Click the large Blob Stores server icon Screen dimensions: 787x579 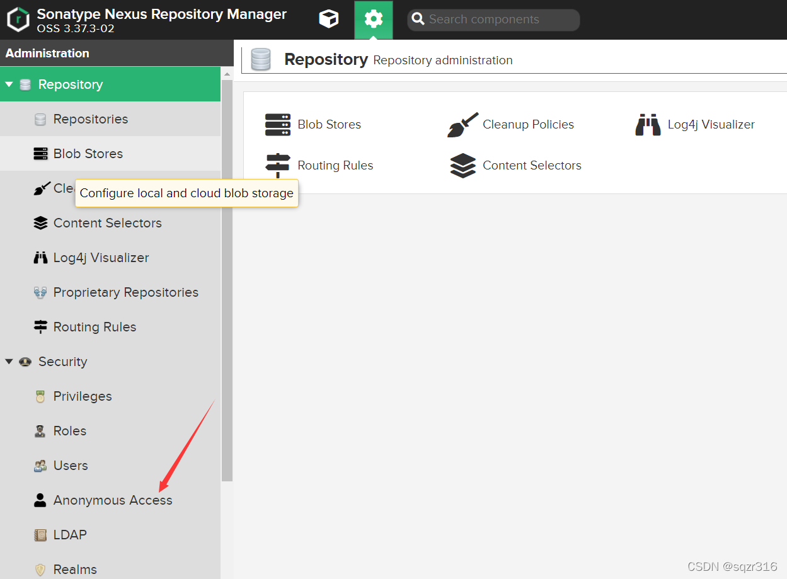[278, 125]
